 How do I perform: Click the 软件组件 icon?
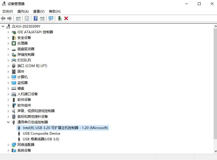[x=14, y=105]
